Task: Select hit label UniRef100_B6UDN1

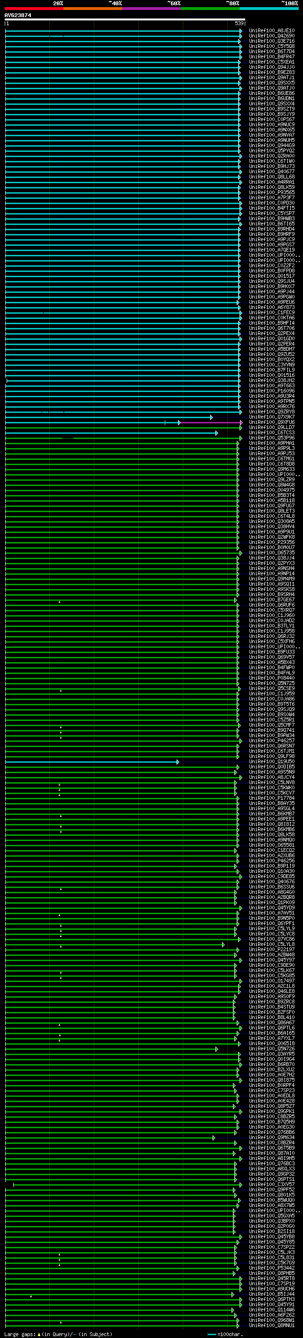Action: (272, 99)
